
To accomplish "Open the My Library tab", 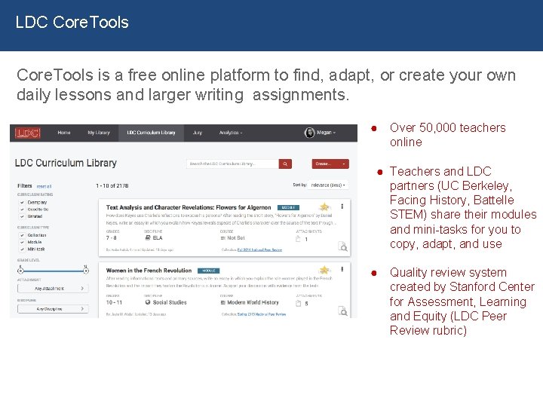I will [x=99, y=133].
